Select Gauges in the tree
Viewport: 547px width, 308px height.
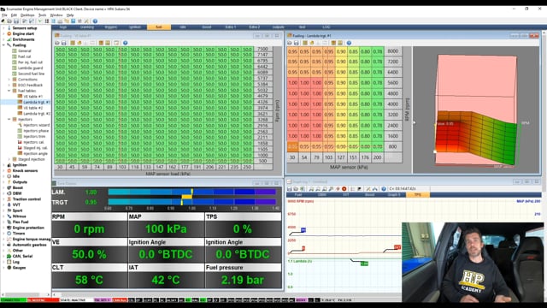coord(19,268)
